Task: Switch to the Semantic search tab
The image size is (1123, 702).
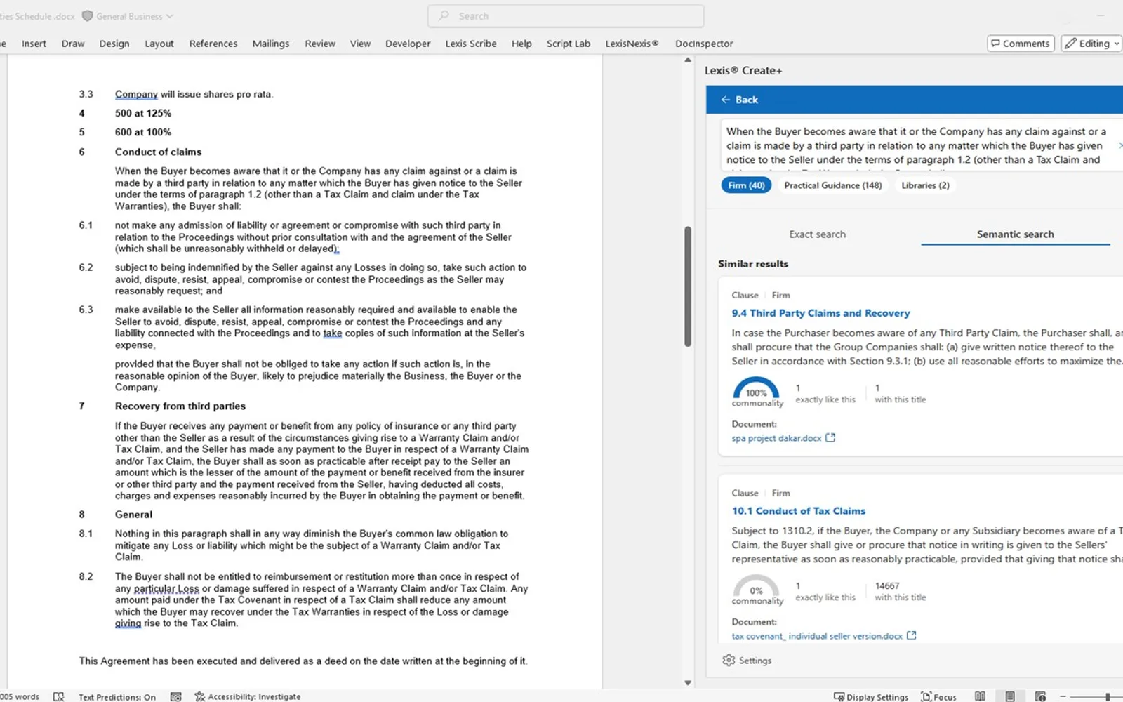Action: click(x=1015, y=234)
